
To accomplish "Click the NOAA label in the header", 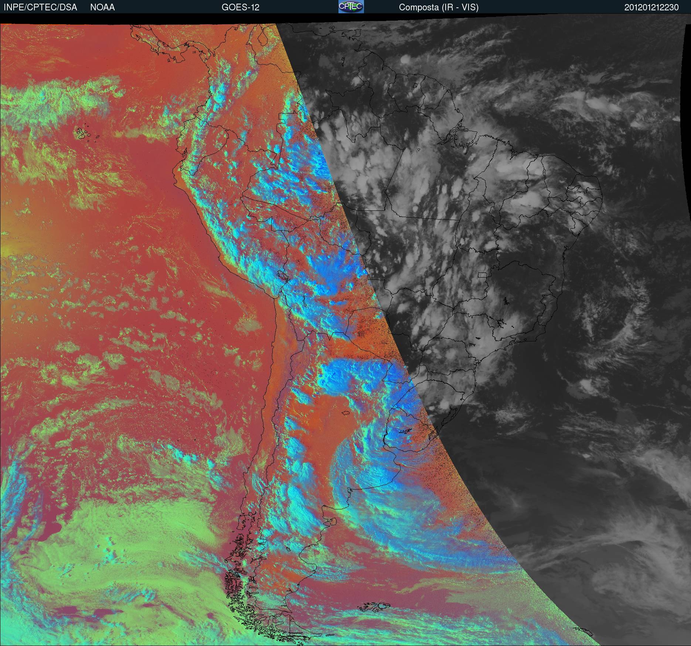I will point(102,7).
